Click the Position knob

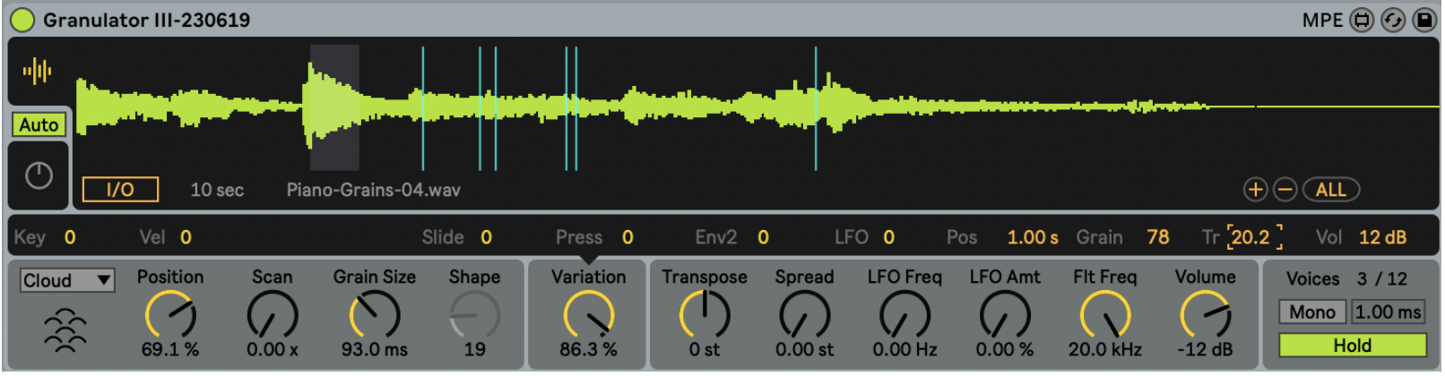(170, 315)
